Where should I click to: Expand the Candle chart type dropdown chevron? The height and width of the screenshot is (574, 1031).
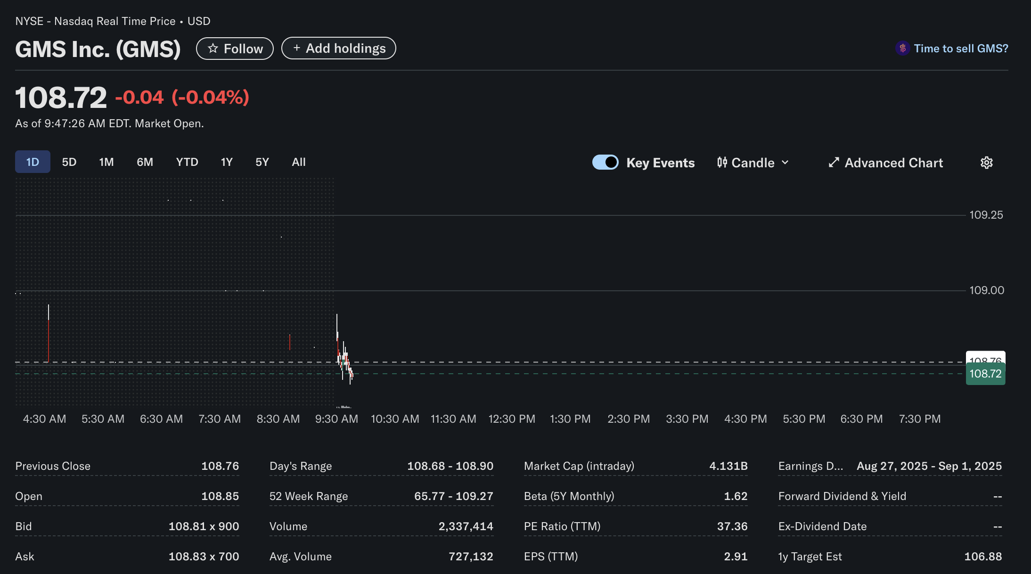pos(785,163)
